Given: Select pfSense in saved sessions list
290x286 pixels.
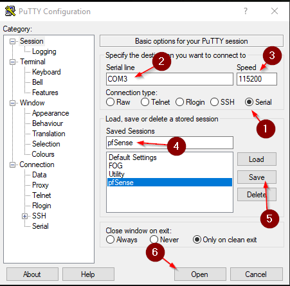Looking at the screenshot, I should click(170, 183).
